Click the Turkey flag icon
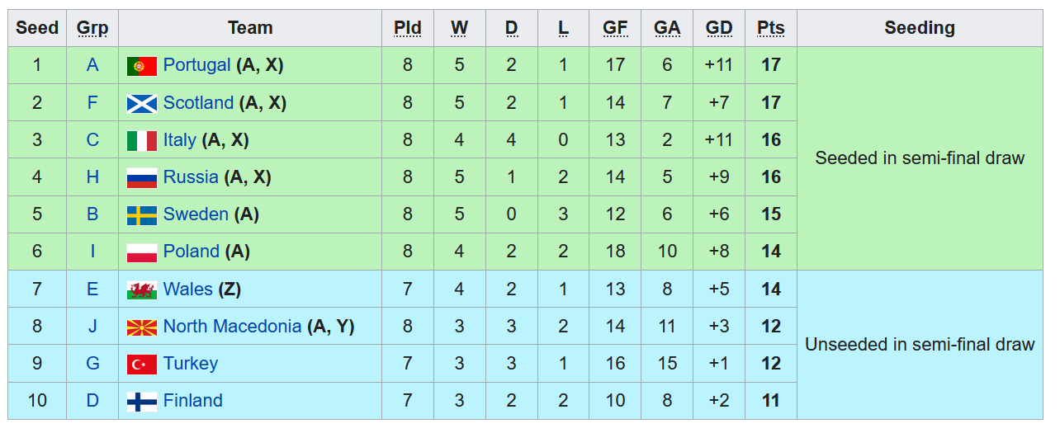Image resolution: width=1060 pixels, height=433 pixels. coord(142,365)
